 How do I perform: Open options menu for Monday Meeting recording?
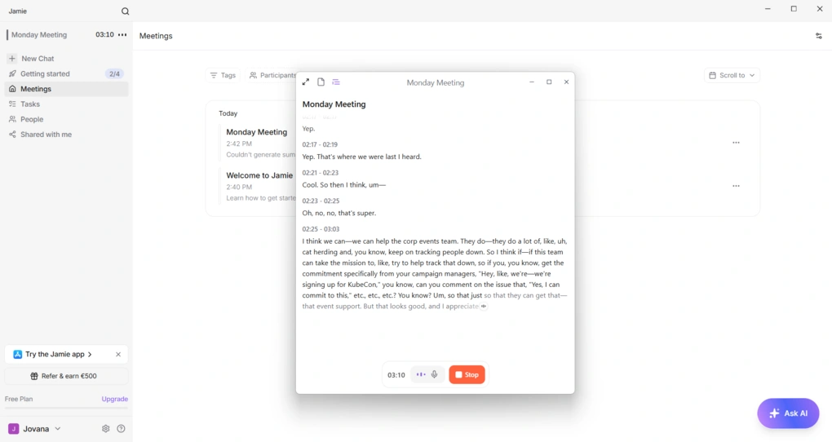[x=122, y=34]
